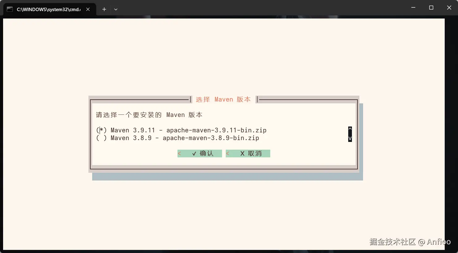Open the terminal profile dropdown
This screenshot has height=253, width=458.
click(x=116, y=9)
